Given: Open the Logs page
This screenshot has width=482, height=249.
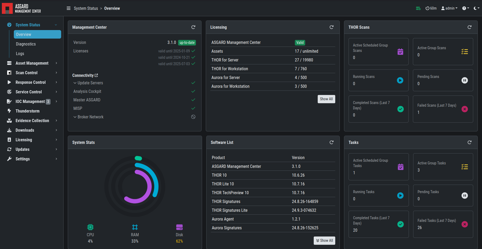Looking at the screenshot, I should [20, 53].
